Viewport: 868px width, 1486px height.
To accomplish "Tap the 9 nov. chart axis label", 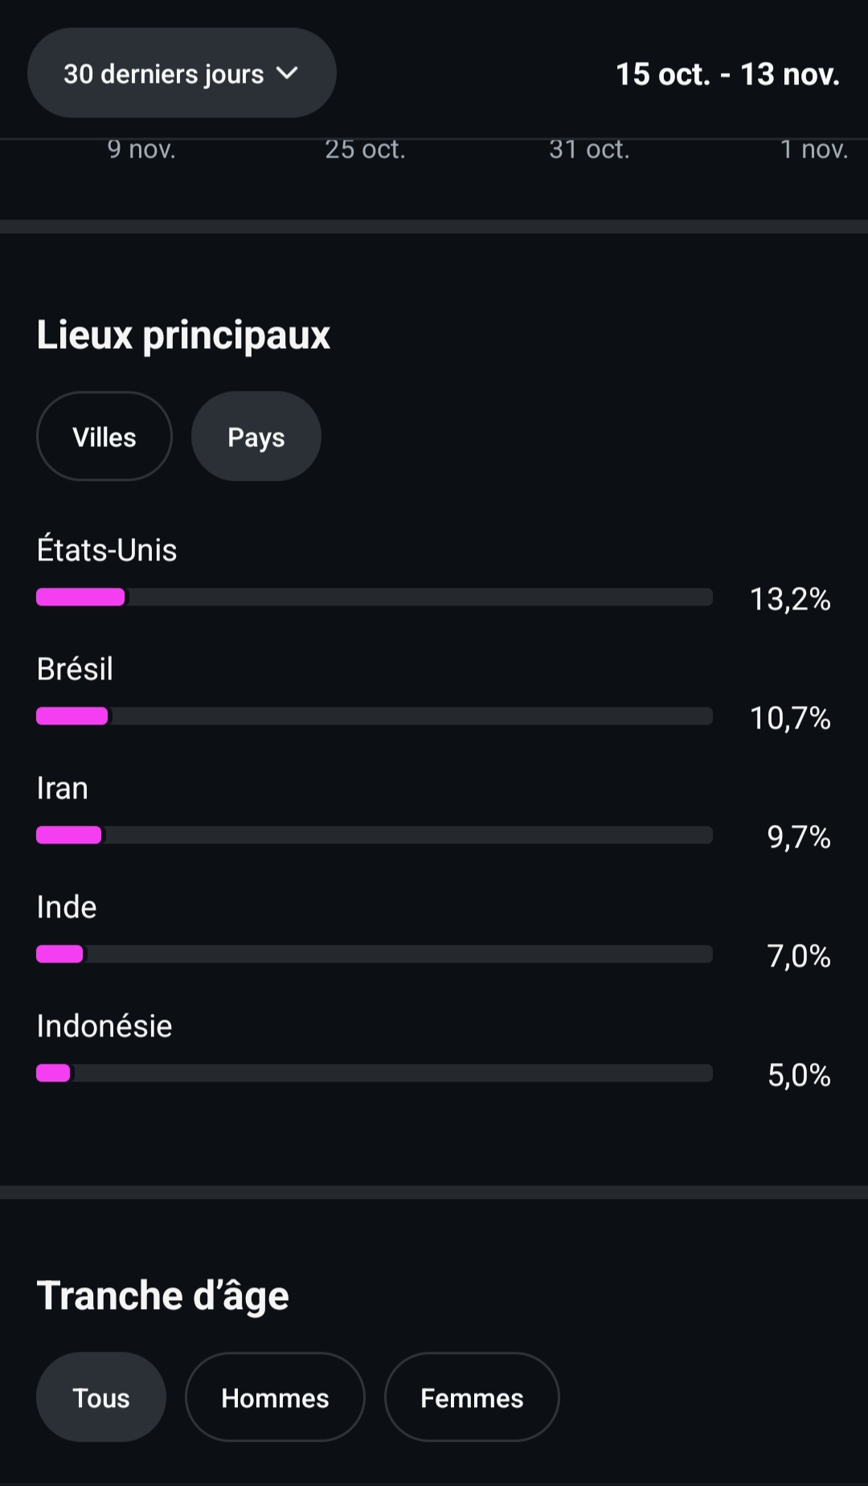I will coord(141,150).
